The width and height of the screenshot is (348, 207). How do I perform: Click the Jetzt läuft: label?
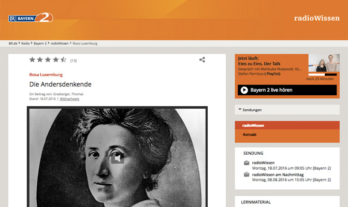click(248, 58)
